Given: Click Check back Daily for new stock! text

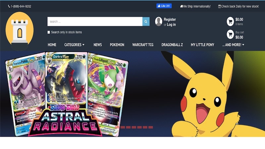Looking at the screenshot, I should click(240, 6).
